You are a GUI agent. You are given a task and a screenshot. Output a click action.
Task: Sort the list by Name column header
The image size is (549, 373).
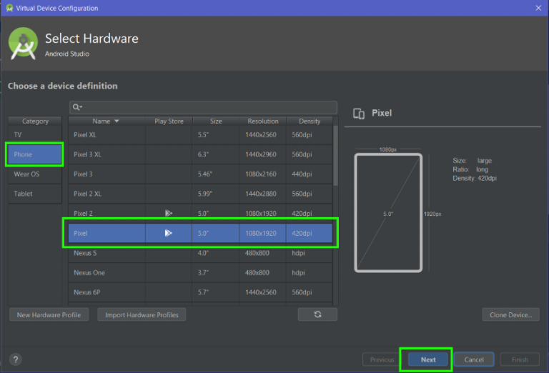coord(106,121)
